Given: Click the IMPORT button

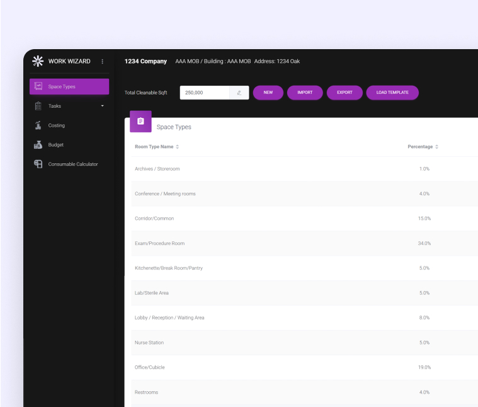Looking at the screenshot, I should (x=305, y=93).
